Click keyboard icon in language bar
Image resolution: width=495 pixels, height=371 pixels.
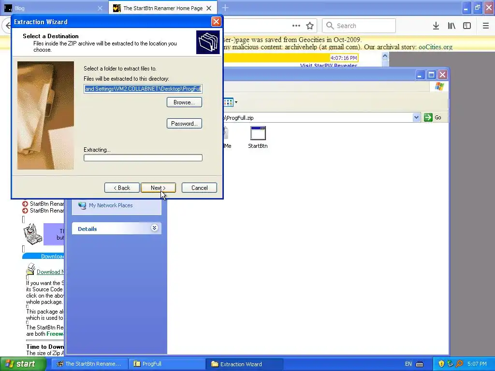(420, 364)
